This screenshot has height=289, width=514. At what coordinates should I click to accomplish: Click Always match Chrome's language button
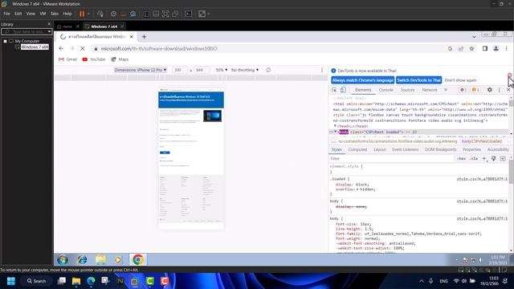[362, 80]
